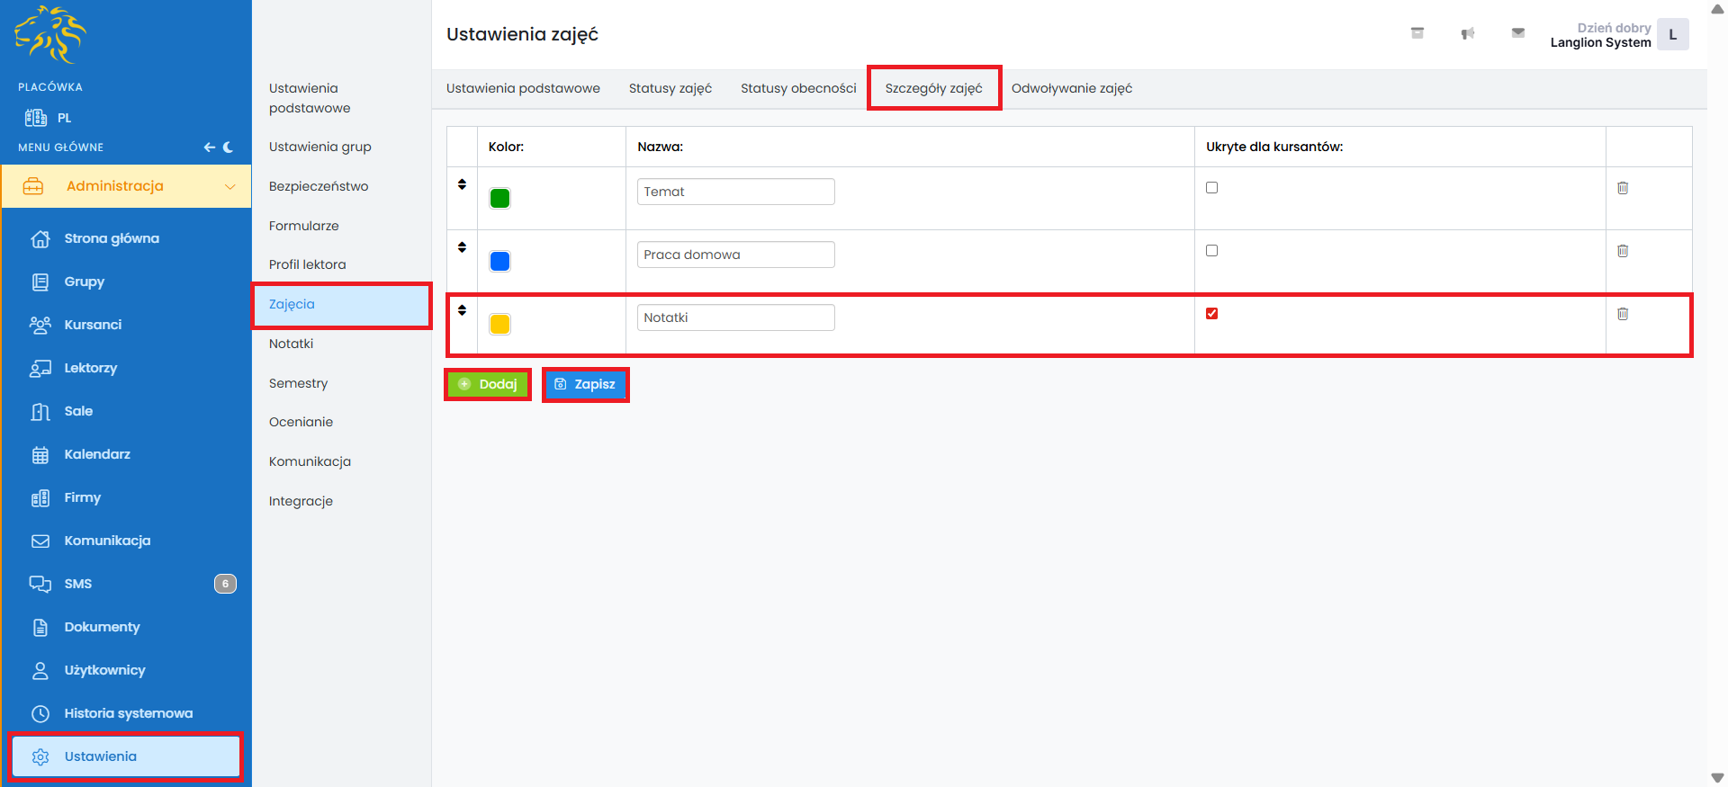The width and height of the screenshot is (1728, 787).
Task: Open the Odwoływanie zajęć tab
Action: tap(1071, 88)
